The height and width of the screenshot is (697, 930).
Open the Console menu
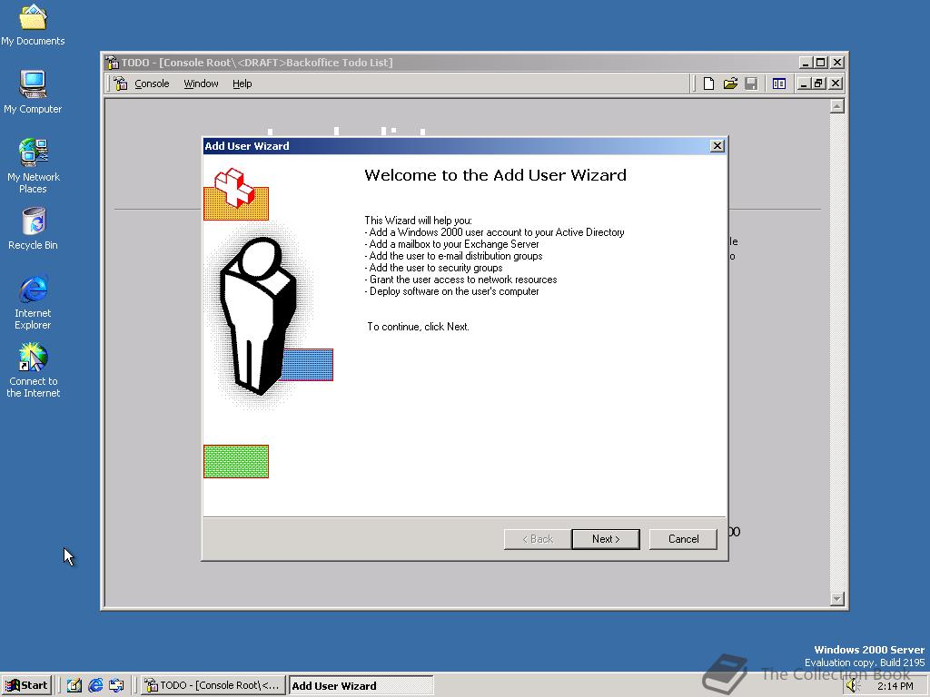[x=152, y=83]
